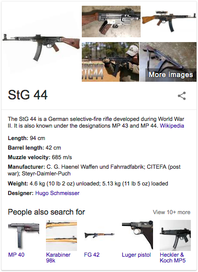Open the MP 40 text link

click(x=16, y=255)
